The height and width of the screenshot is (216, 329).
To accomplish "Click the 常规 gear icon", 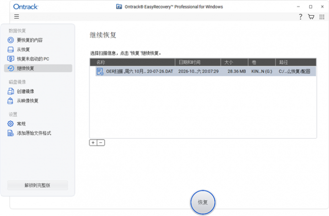I will tap(11, 124).
